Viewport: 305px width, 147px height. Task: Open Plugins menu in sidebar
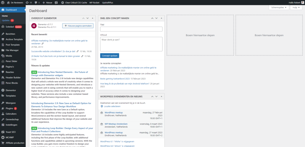(x=9, y=108)
